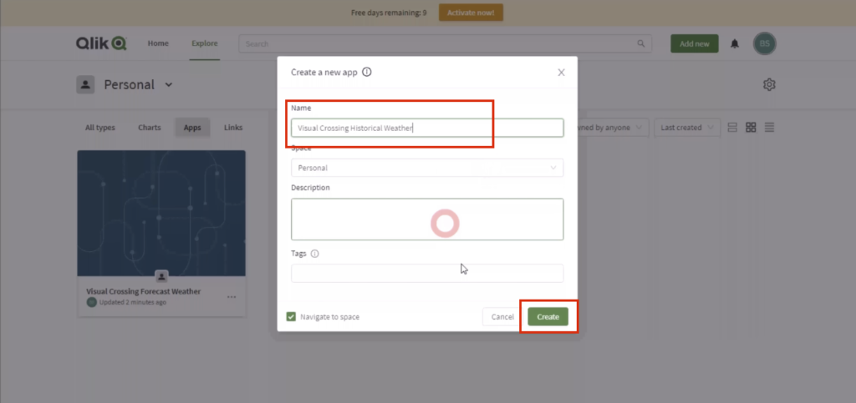Filter by Charts
Screen dimensions: 856x403
coord(150,128)
